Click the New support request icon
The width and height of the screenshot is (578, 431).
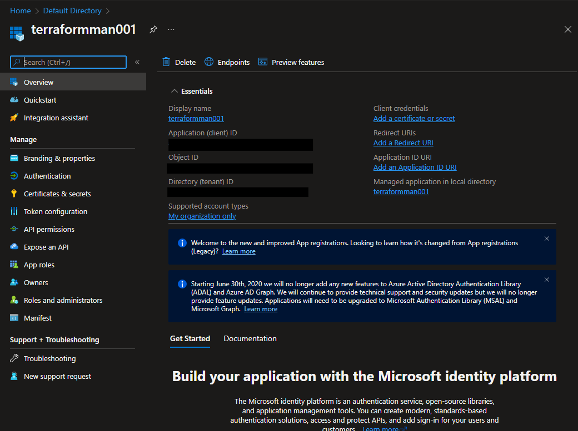point(14,376)
